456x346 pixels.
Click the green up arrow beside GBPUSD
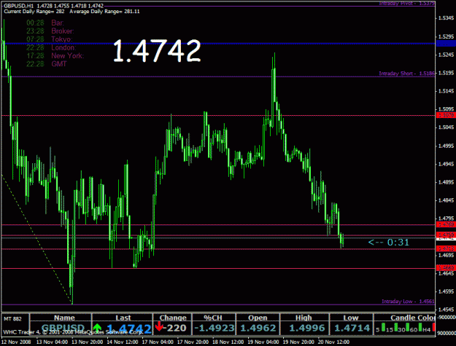tap(98, 328)
